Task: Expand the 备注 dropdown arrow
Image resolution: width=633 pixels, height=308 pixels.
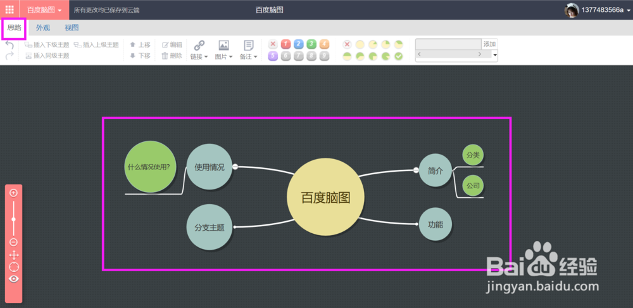Action: point(256,57)
